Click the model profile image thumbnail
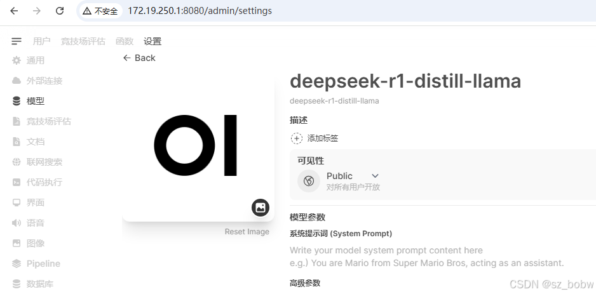596x294 pixels. (198, 145)
